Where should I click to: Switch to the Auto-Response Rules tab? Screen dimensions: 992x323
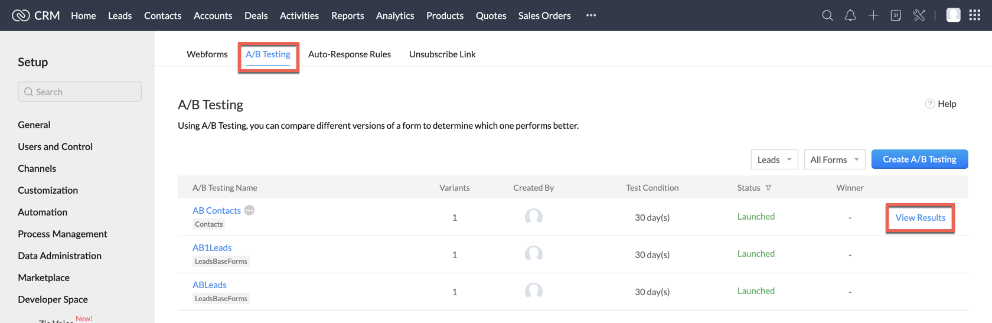(x=349, y=54)
